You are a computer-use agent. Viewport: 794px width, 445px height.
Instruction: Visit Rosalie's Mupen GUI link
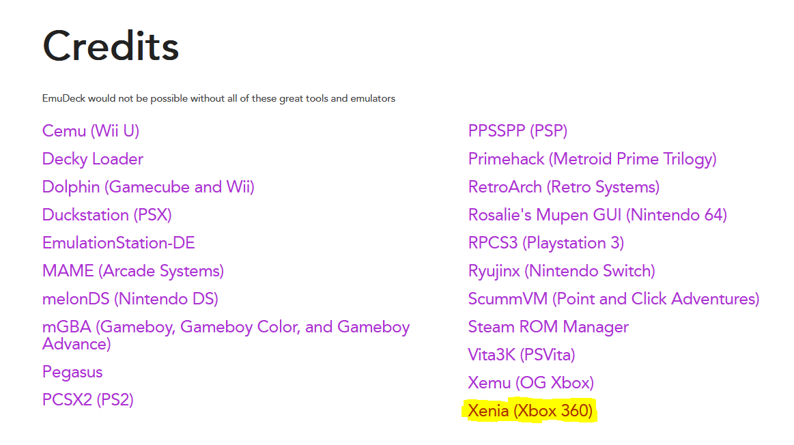point(597,215)
